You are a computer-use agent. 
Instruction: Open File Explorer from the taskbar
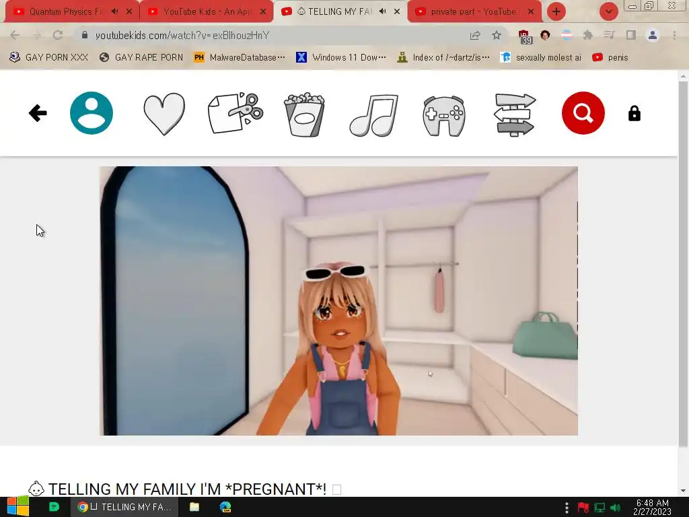[194, 507]
